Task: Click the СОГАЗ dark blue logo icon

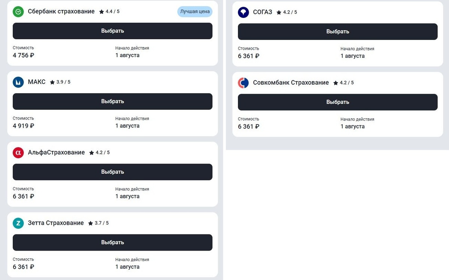Action: pos(244,12)
